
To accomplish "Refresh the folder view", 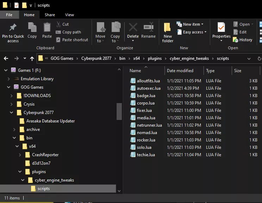I will [x=259, y=59].
